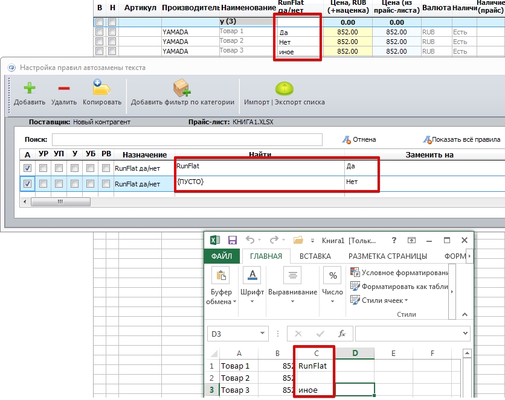
Task: Click Форматировать как таблицу icon
Action: (355, 286)
